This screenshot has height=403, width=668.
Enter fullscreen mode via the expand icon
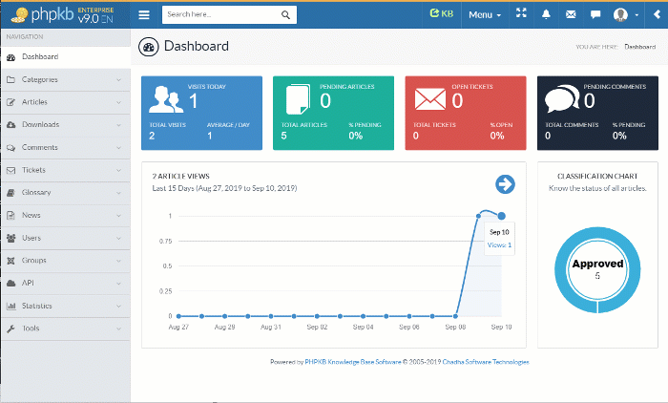coord(521,14)
